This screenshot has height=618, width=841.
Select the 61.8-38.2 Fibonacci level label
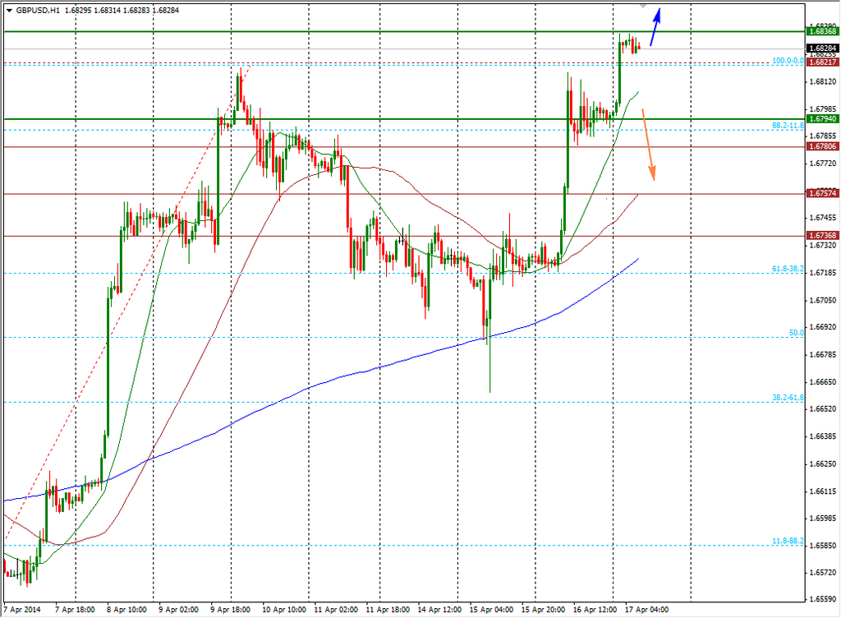click(x=787, y=269)
